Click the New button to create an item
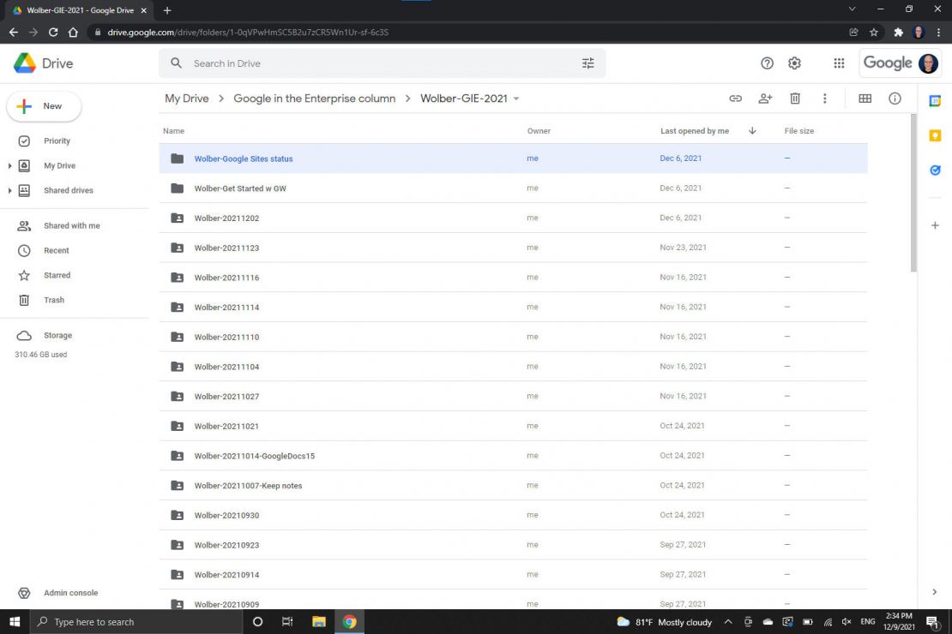Image resolution: width=952 pixels, height=634 pixels. (x=44, y=105)
